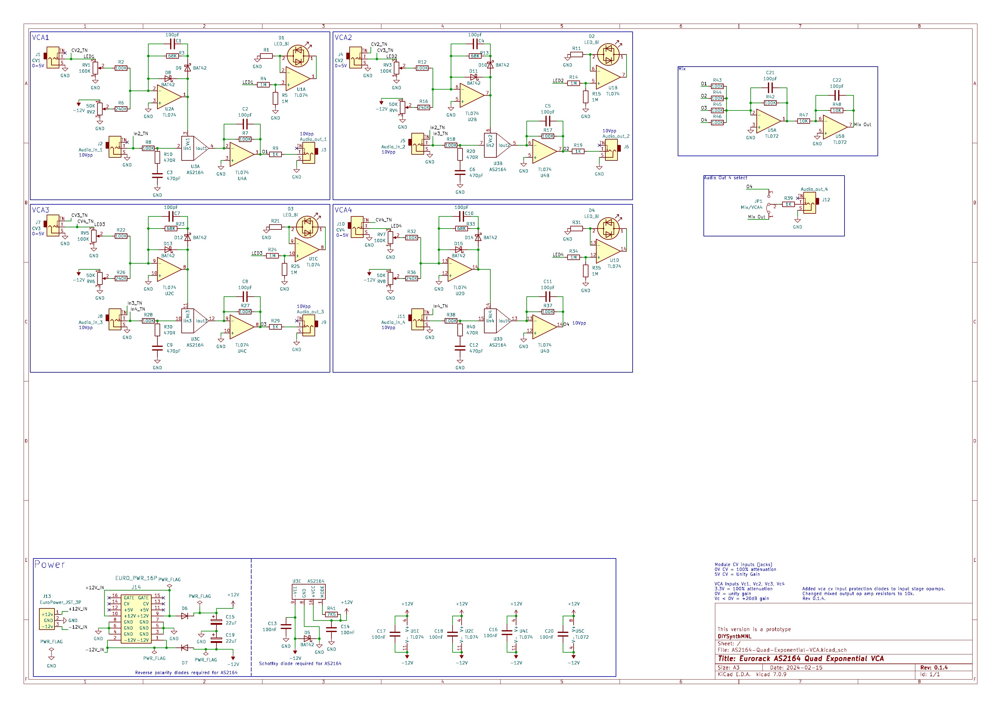This screenshot has height=708, width=1001.
Task: Select the U3A AS2164 VCA cell symbol
Action: pyautogui.click(x=195, y=148)
